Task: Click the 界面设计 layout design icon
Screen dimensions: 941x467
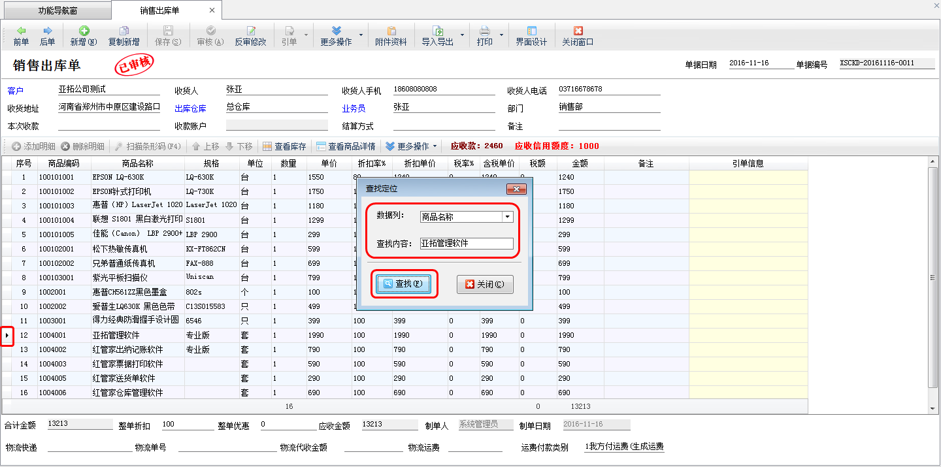Action: (x=531, y=35)
